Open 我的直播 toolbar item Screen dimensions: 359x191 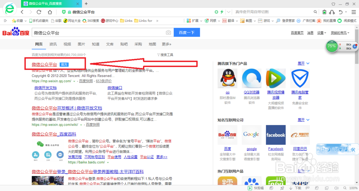tap(326, 20)
